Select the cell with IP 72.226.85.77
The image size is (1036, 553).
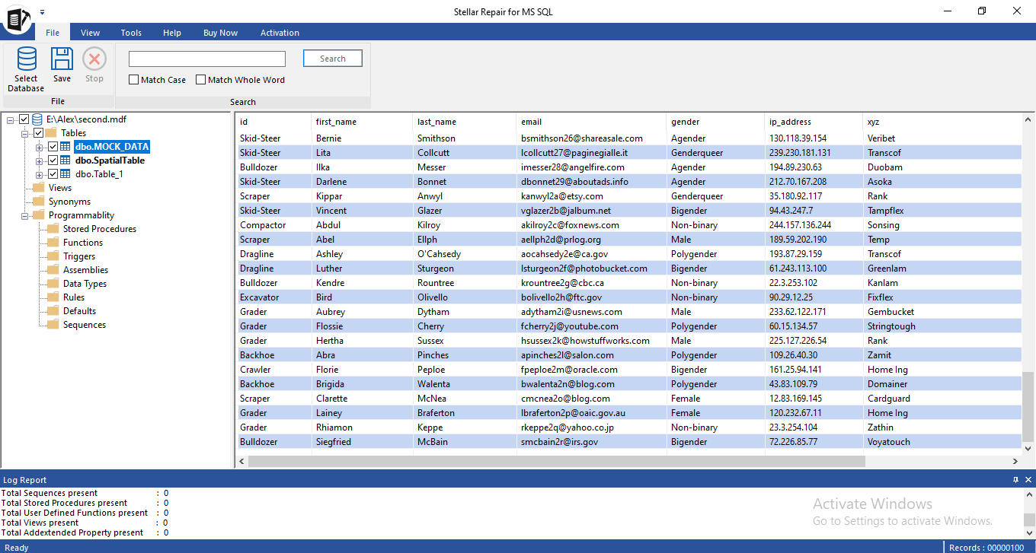[x=814, y=442]
